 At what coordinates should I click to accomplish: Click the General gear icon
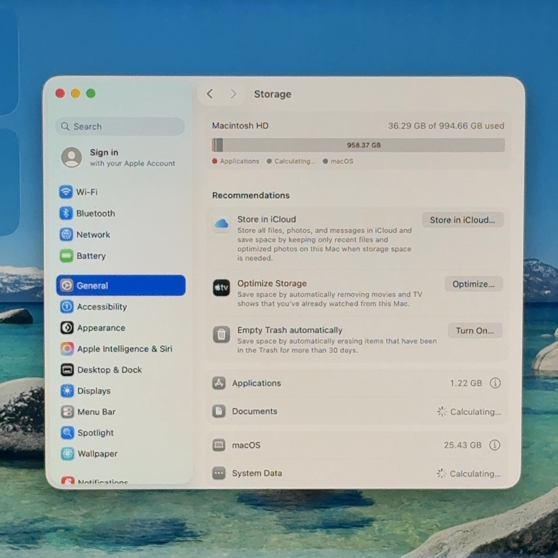coord(67,285)
